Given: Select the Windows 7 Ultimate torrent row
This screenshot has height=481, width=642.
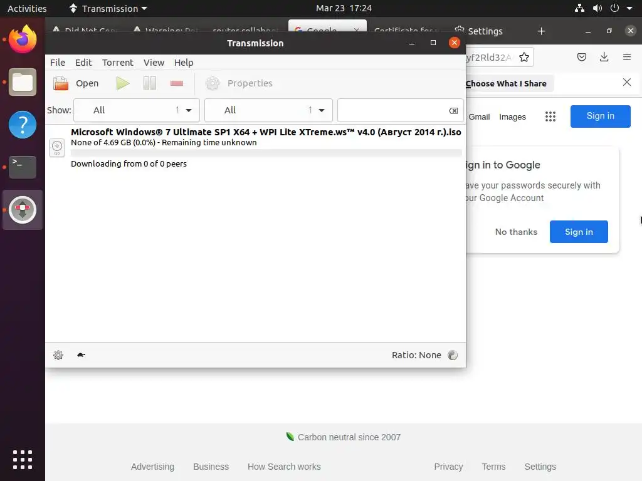Looking at the screenshot, I should (x=256, y=148).
